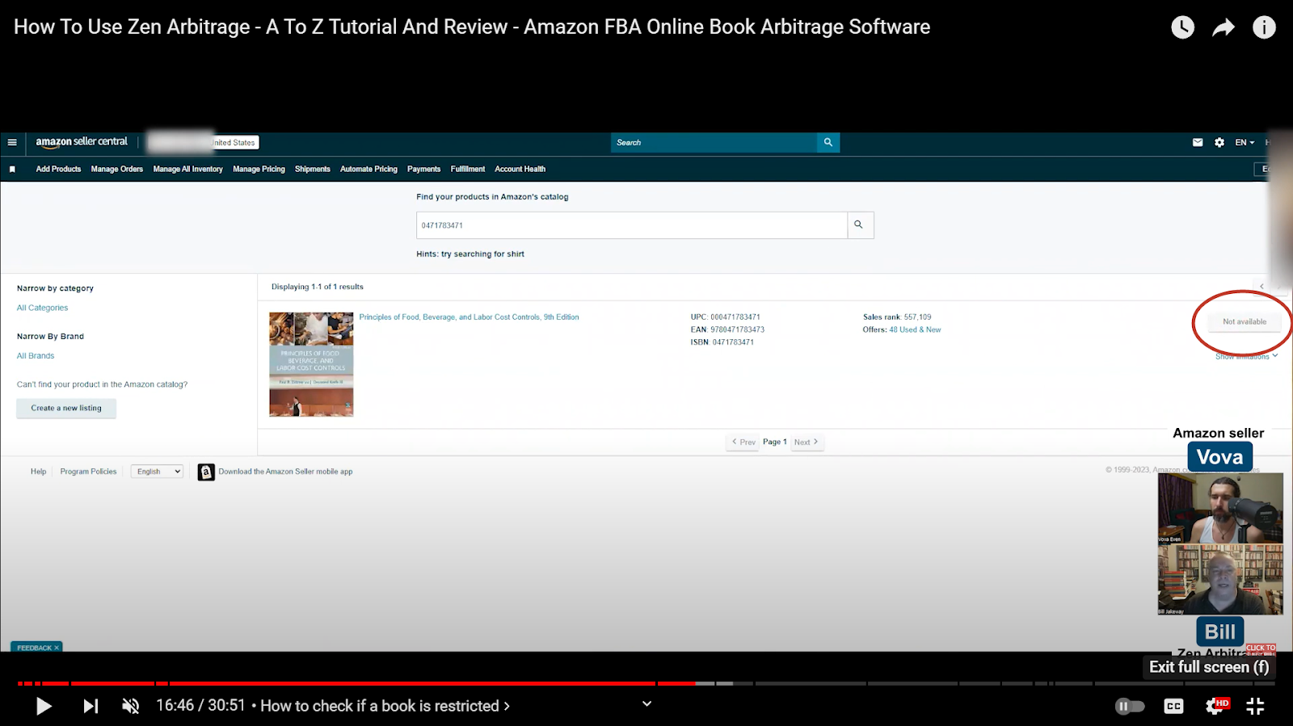The width and height of the screenshot is (1293, 726).
Task: Click the 48 Used & New offers link
Action: click(x=915, y=329)
